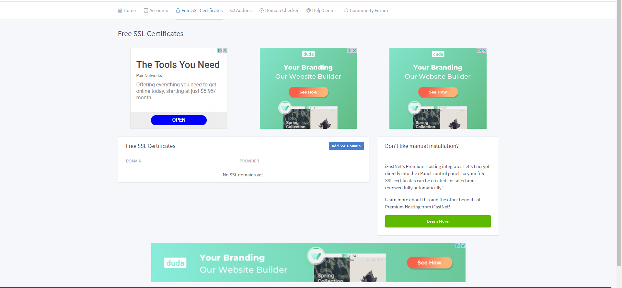Click the green Learn More button
The height and width of the screenshot is (288, 622).
click(438, 221)
